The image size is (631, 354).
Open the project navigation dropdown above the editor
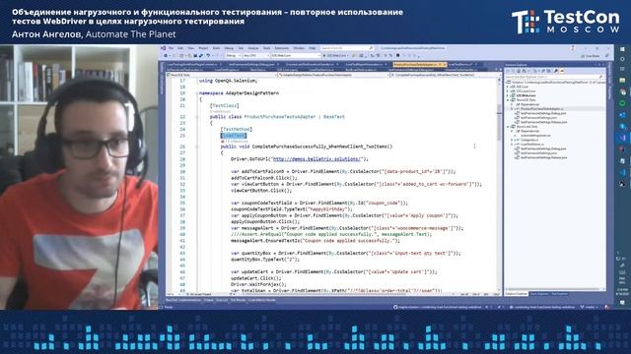221,75
